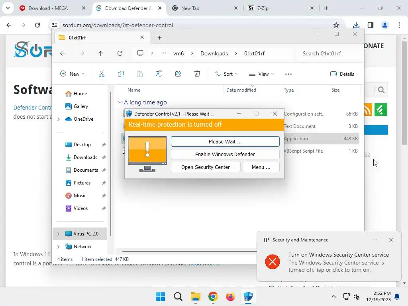This screenshot has height=306, width=408.
Task: Click Copy icon in Explorer toolbar
Action: point(121,74)
